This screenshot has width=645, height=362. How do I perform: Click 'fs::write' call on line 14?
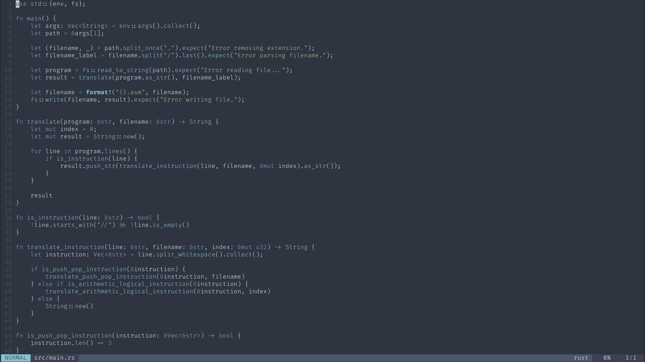(47, 100)
